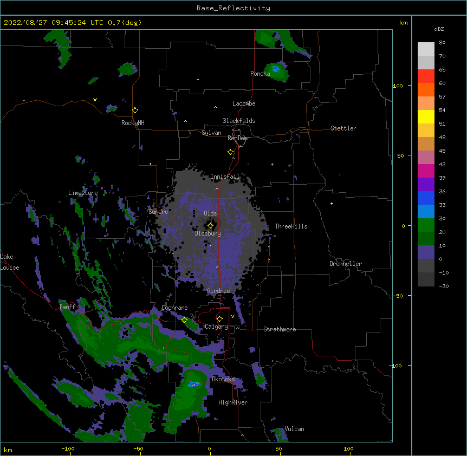Pick the slate blue swatch between 10 and 0
This screenshot has height=456, width=467.
tap(426, 252)
